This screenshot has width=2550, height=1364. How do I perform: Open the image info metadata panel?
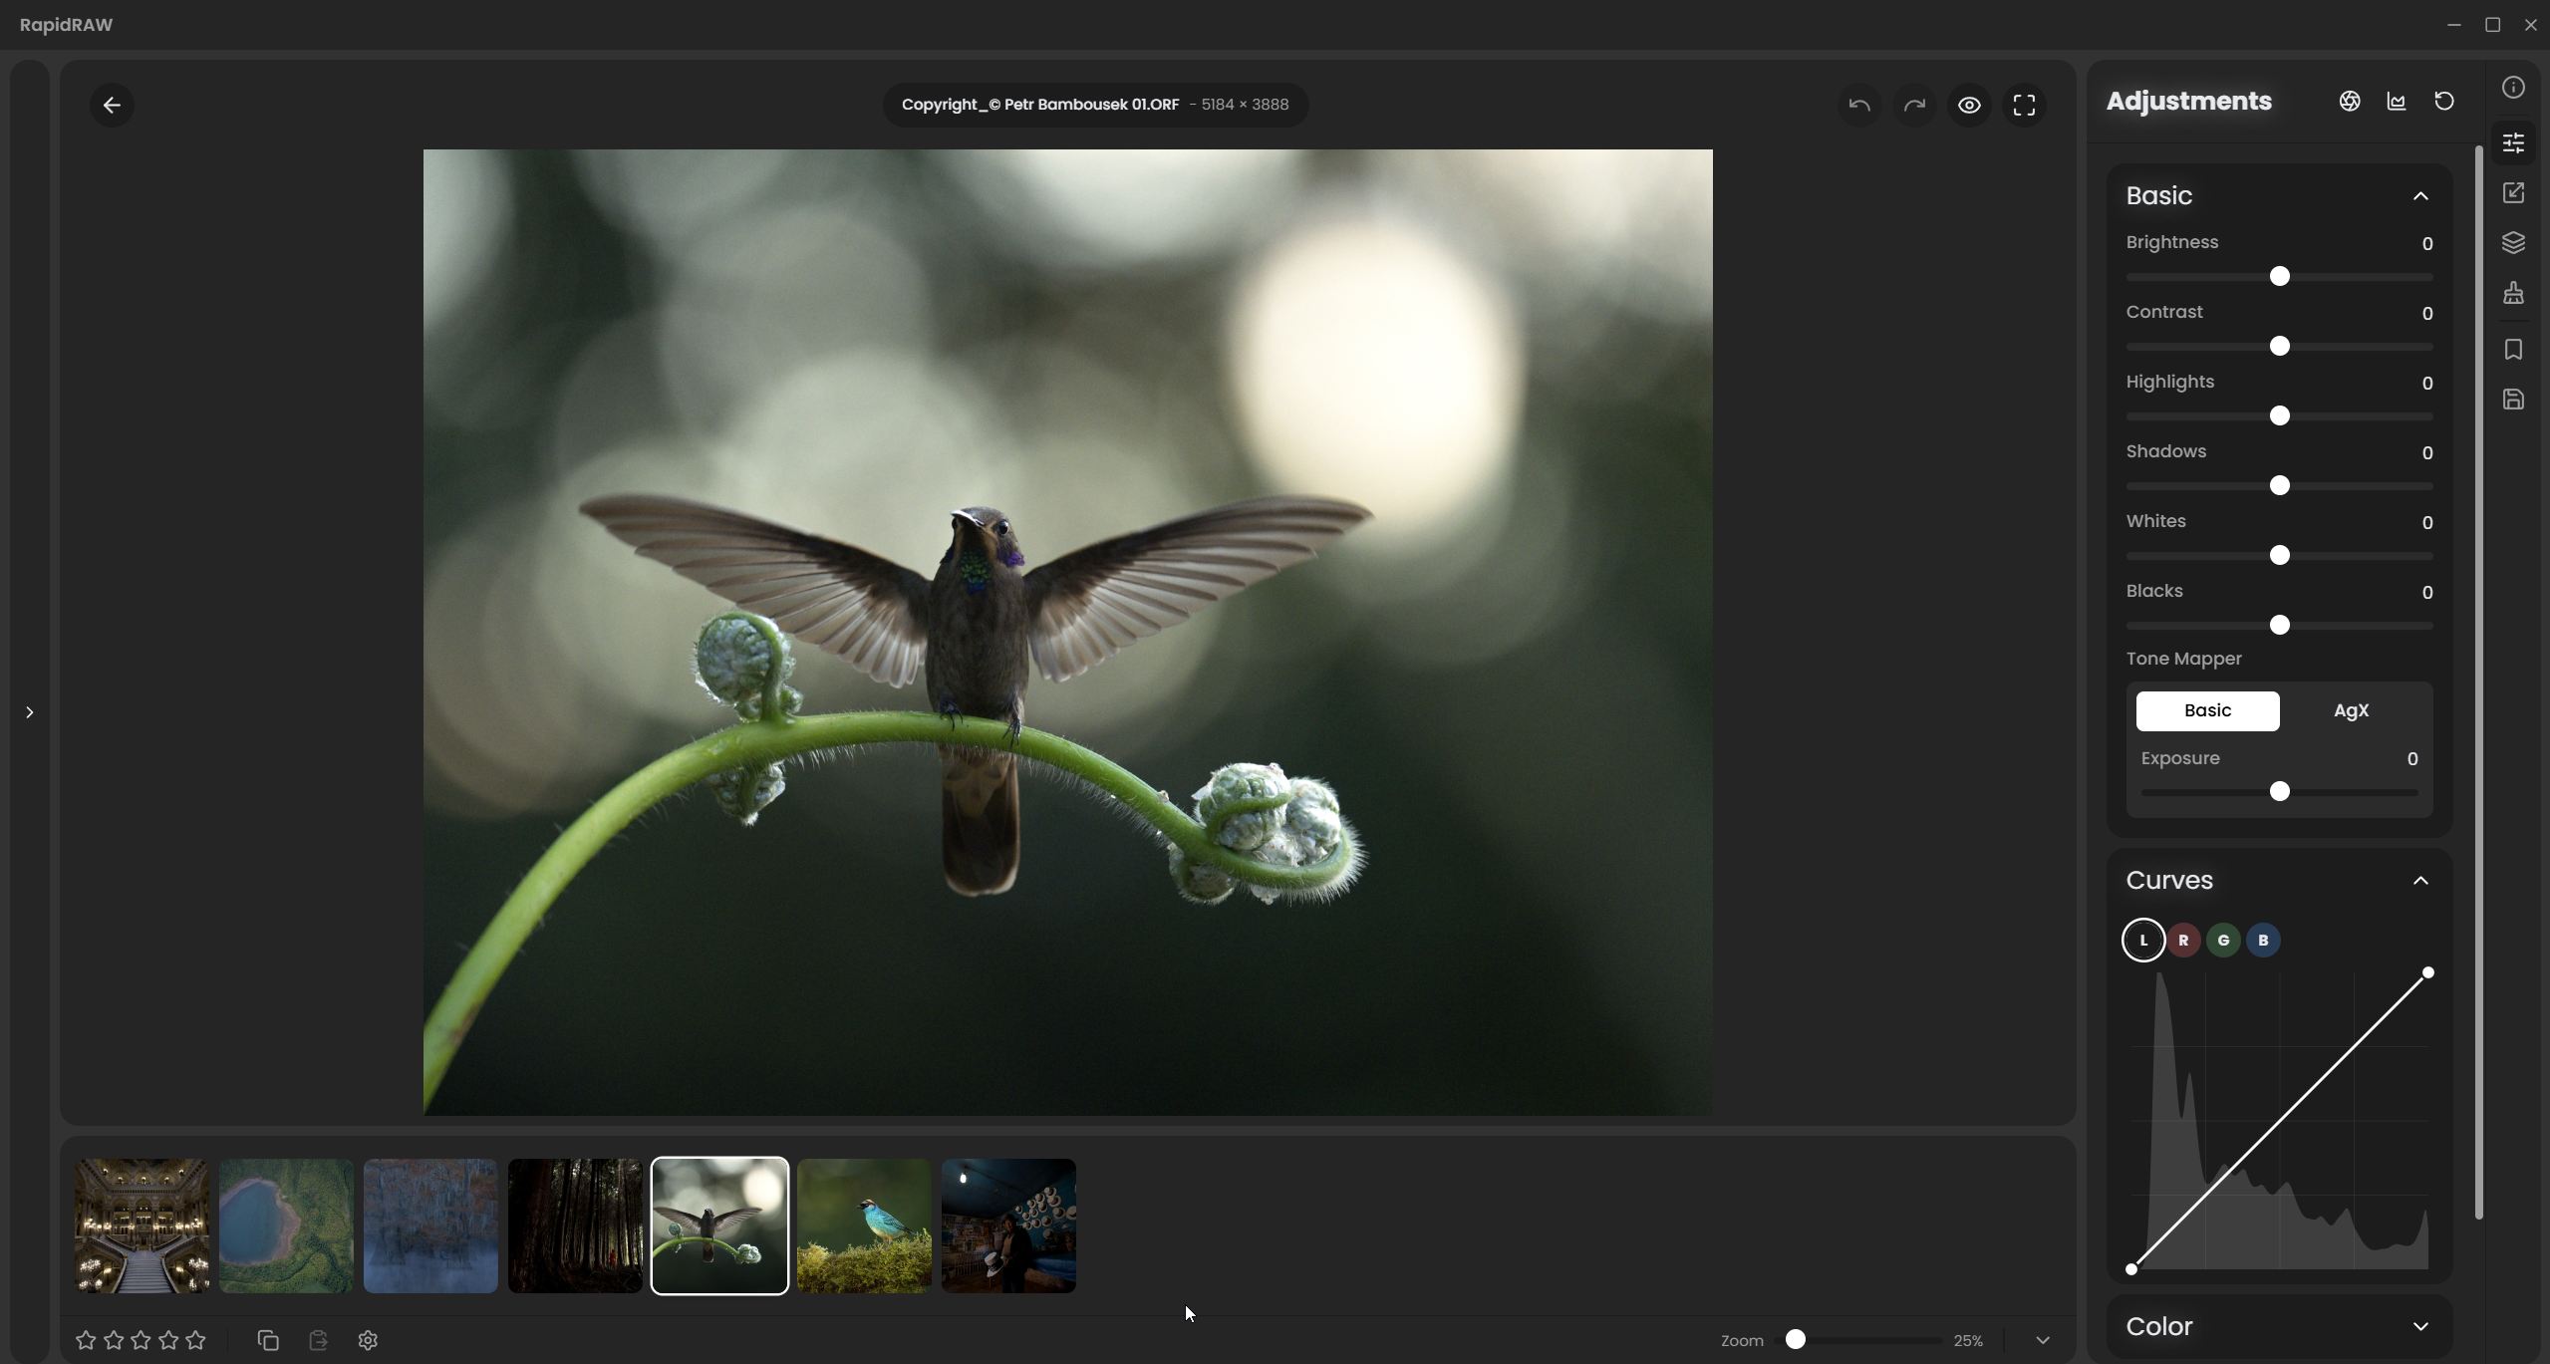pos(2512,88)
